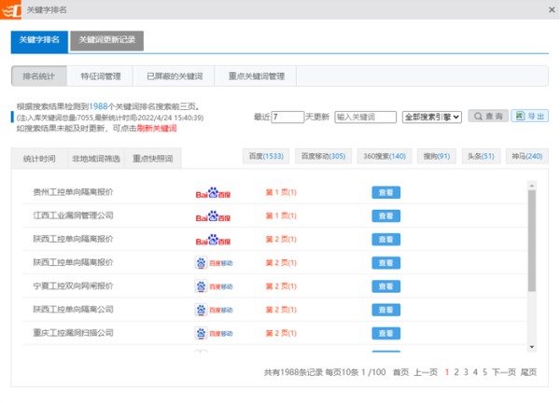Image resolution: width=560 pixels, height=403 pixels.
Task: Filter by 神马(240) engine
Action: 527,157
